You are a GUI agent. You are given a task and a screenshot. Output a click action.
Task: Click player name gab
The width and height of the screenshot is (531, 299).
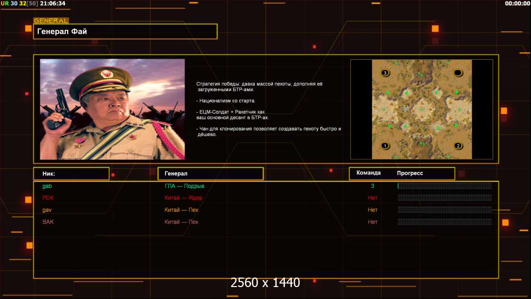coord(47,186)
